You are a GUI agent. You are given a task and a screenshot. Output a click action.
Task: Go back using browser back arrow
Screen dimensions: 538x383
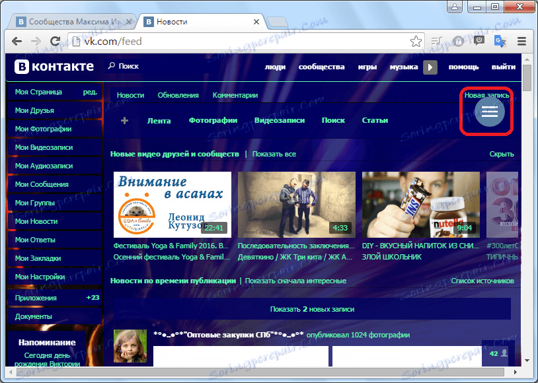[17, 42]
